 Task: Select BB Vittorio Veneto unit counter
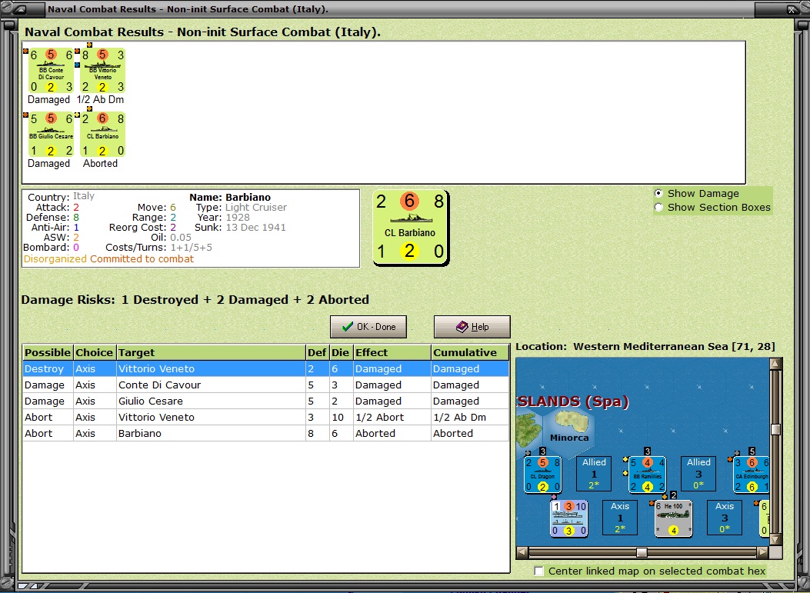pos(103,71)
